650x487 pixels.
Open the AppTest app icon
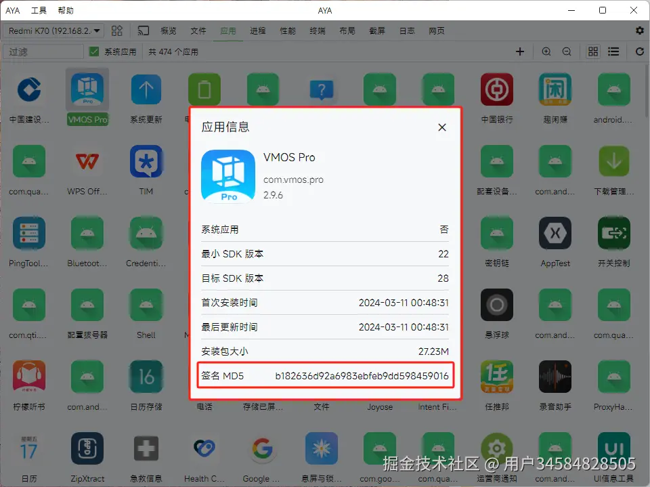[555, 233]
